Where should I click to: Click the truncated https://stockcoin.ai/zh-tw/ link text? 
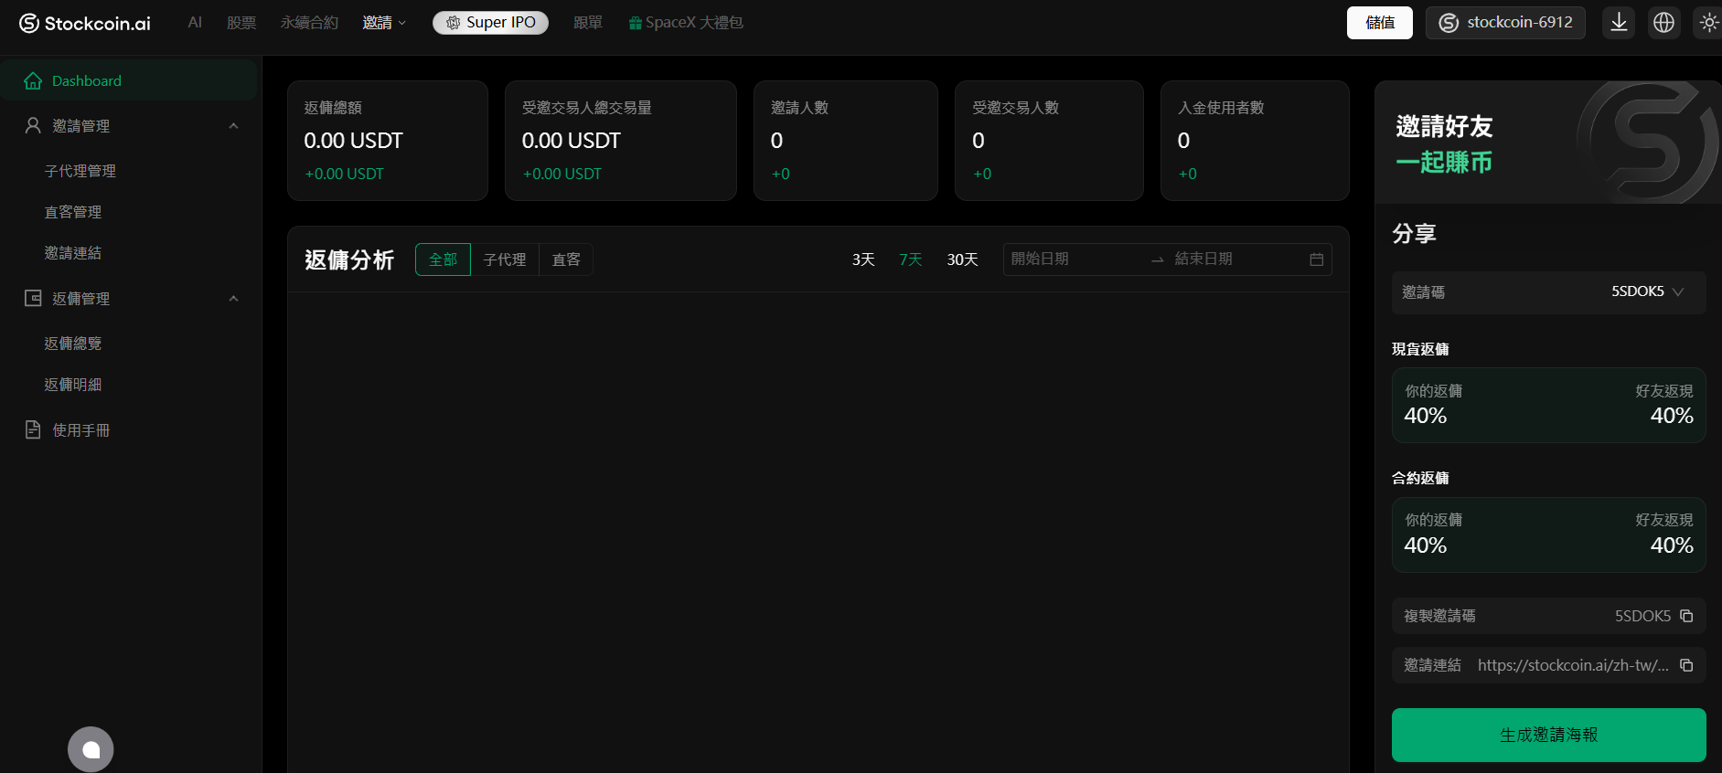click(1573, 665)
